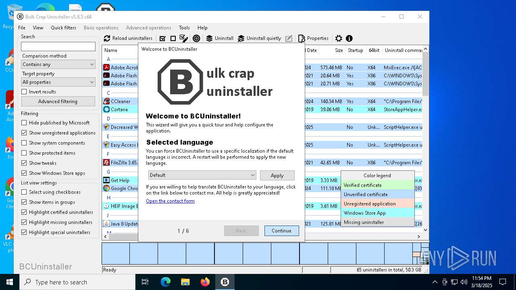
Task: Click the Reload uninstallers toolbar button
Action: click(128, 38)
